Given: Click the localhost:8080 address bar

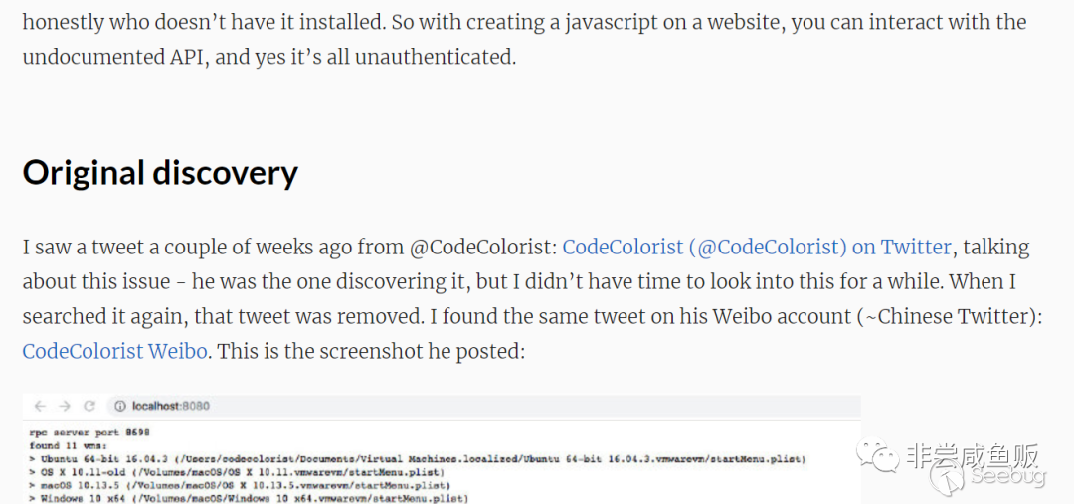Looking at the screenshot, I should (x=171, y=406).
